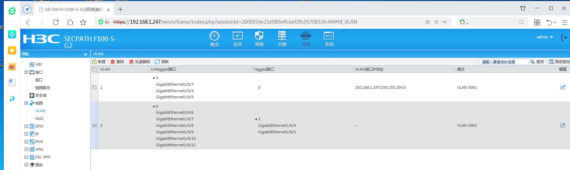Open the browser hamburger menu
The image size is (570, 170).
(x=564, y=22)
